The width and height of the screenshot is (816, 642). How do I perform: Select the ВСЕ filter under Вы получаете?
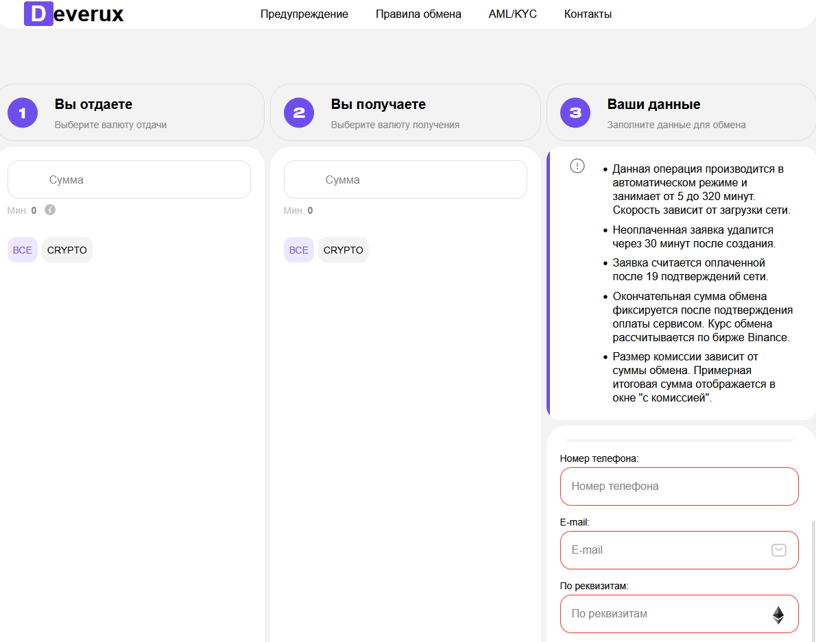pos(299,250)
